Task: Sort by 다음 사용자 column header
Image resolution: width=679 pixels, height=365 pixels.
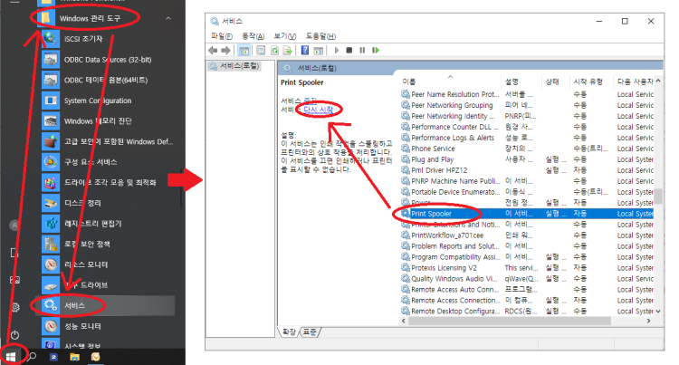Action: tap(634, 82)
